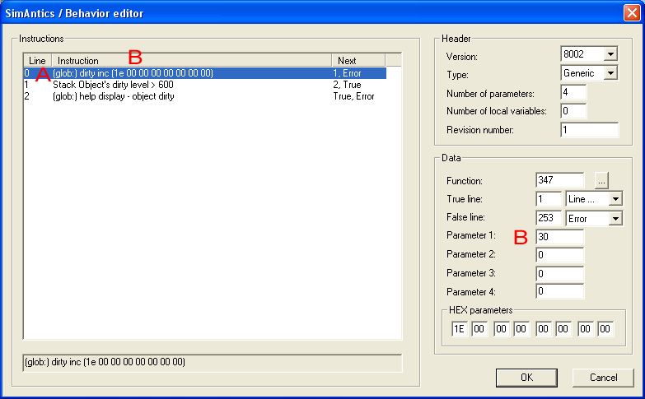Focus the Number of parameters field
The height and width of the screenshot is (399, 645).
pos(573,92)
